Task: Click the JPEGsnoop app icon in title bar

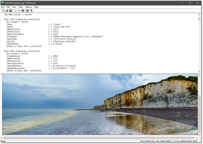Action: [3, 3]
